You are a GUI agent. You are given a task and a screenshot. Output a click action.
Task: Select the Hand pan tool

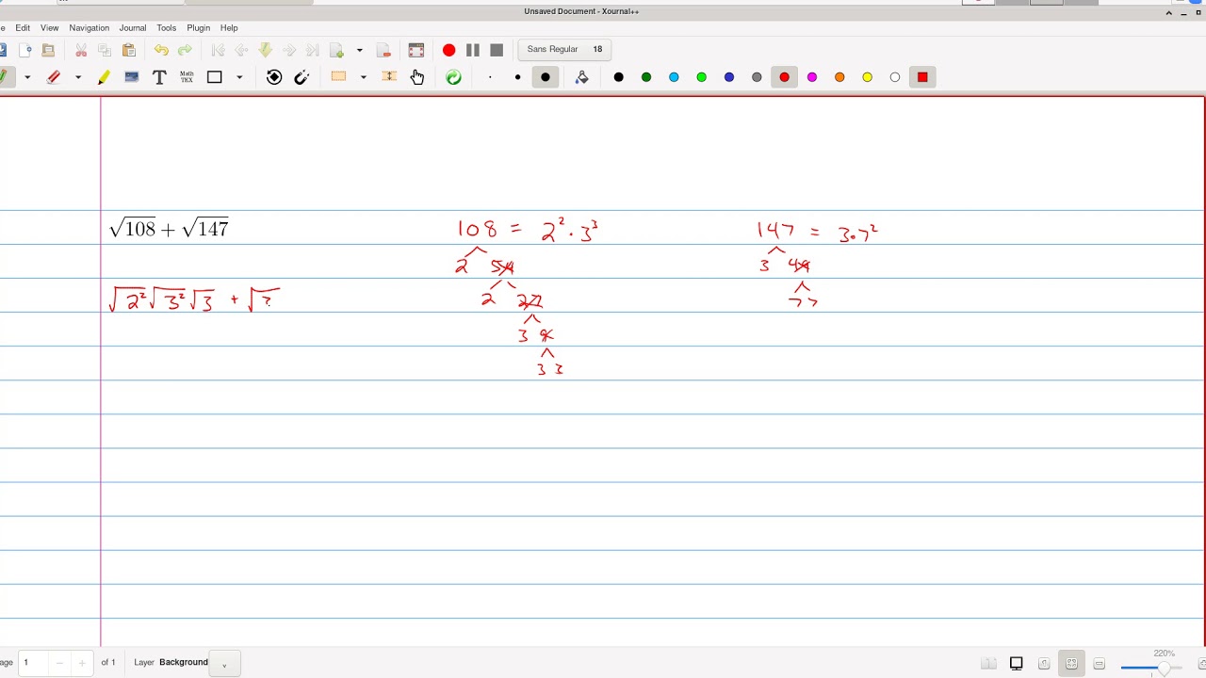[x=417, y=77]
